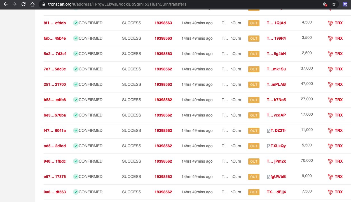Screen dimensions: 351x202
Task: Open transaction hash 7e7…5dc3c
Action: pos(55,69)
